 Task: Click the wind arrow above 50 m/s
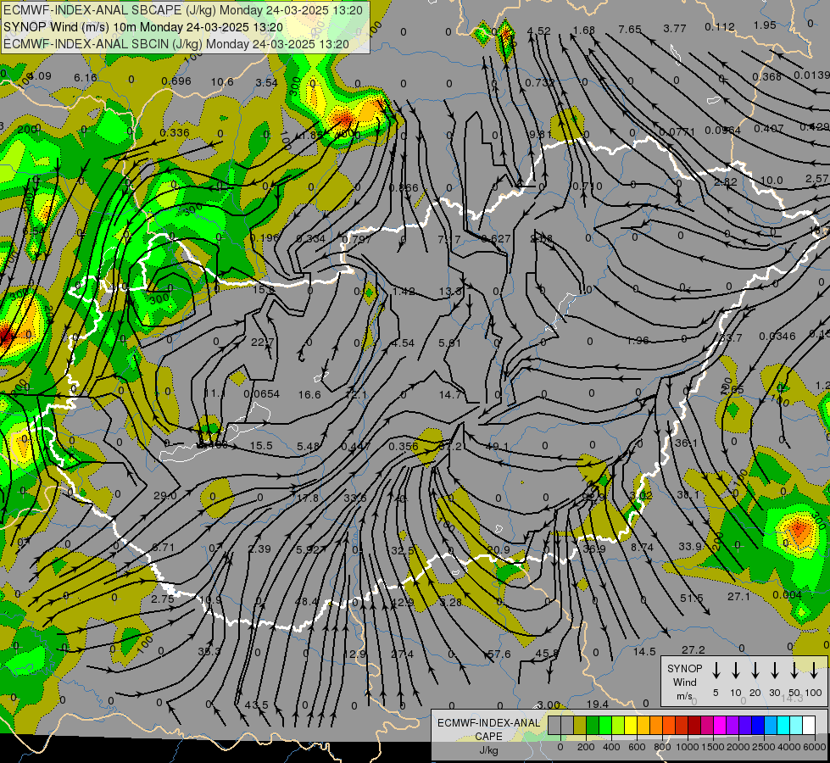coord(794,671)
